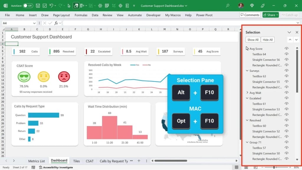The height and width of the screenshot is (170, 302).
Task: Click the Select Objects pointer icon
Action: (x=69, y=6)
